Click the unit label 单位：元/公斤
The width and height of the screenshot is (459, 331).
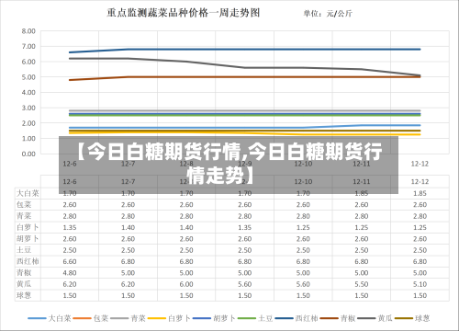click(328, 14)
